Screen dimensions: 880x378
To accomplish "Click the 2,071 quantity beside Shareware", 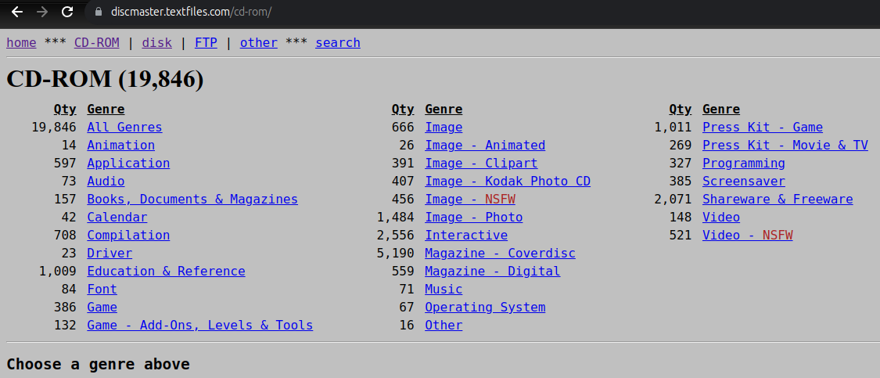I will pos(673,200).
